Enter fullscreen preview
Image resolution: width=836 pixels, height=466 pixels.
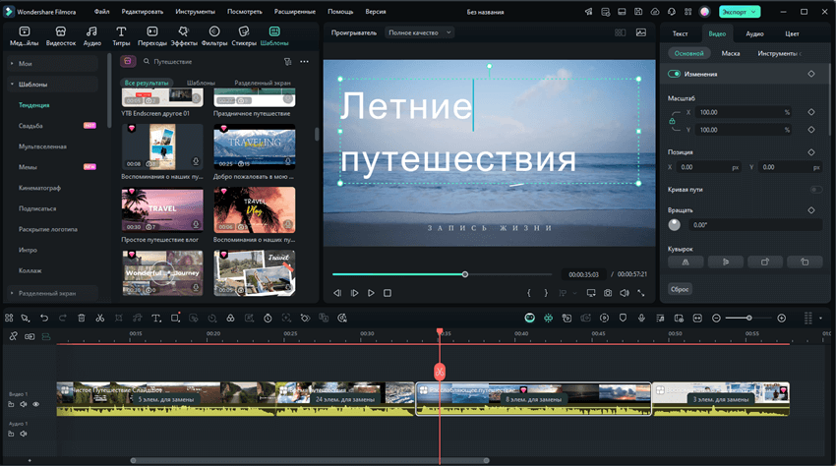641,293
